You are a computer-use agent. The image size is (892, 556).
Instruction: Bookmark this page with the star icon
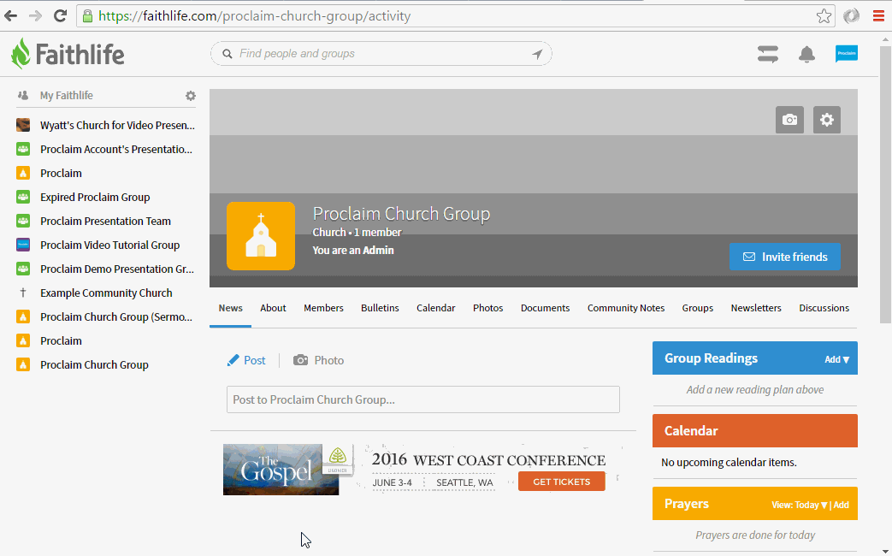click(824, 16)
